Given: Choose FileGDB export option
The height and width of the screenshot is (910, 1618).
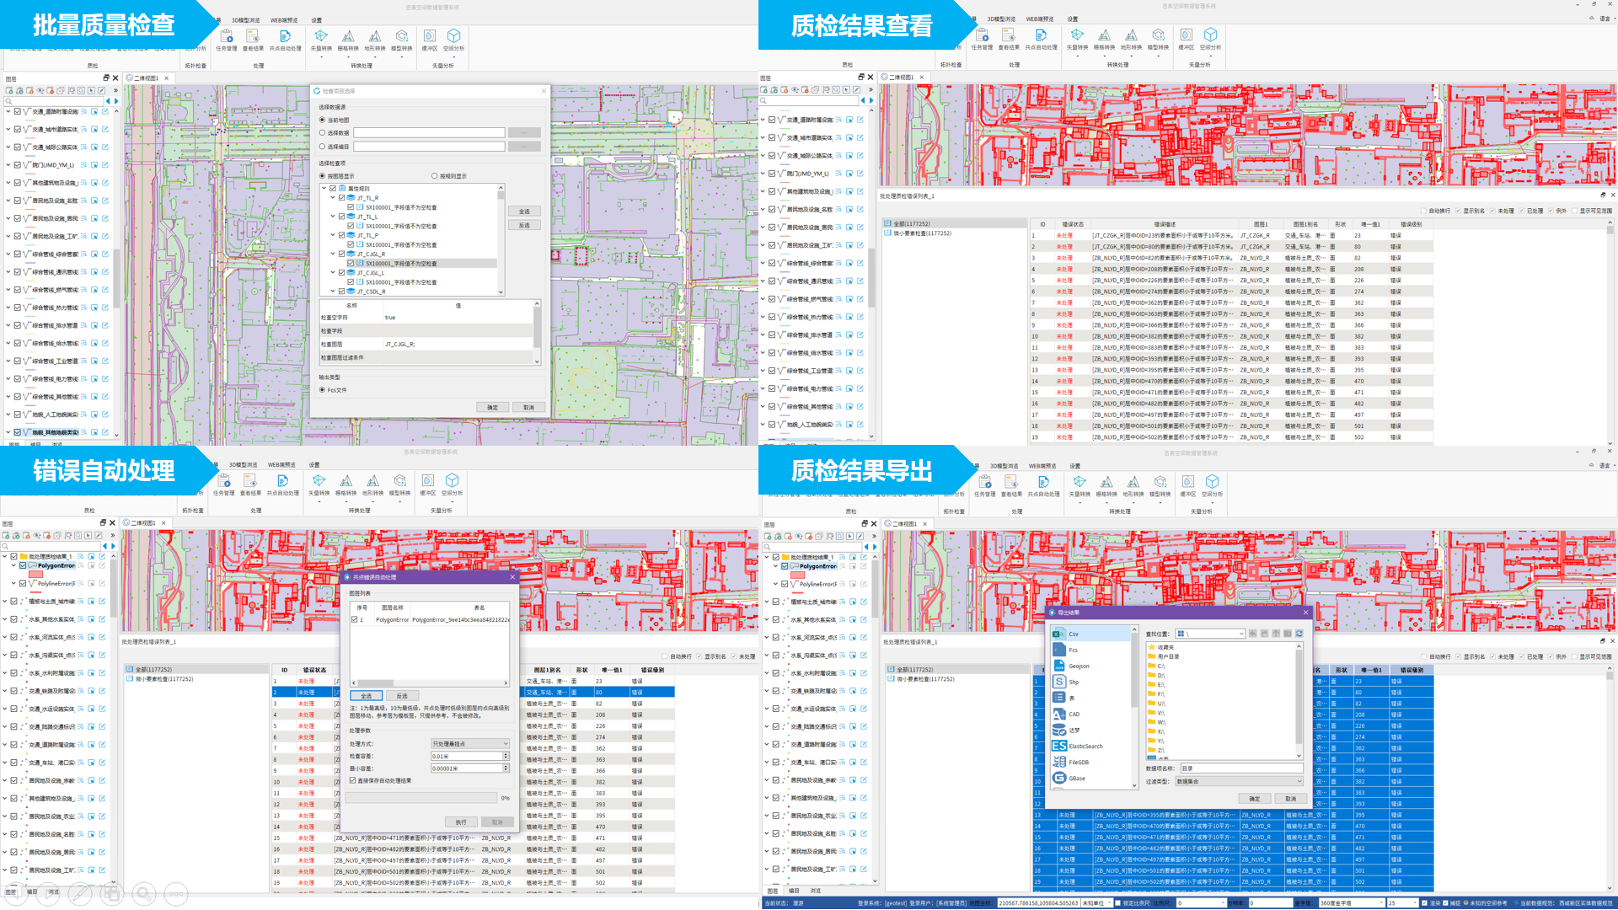Looking at the screenshot, I should point(1078,763).
